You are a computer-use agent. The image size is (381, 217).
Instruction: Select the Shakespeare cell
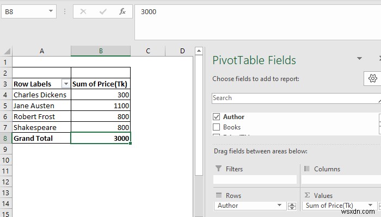pos(41,127)
